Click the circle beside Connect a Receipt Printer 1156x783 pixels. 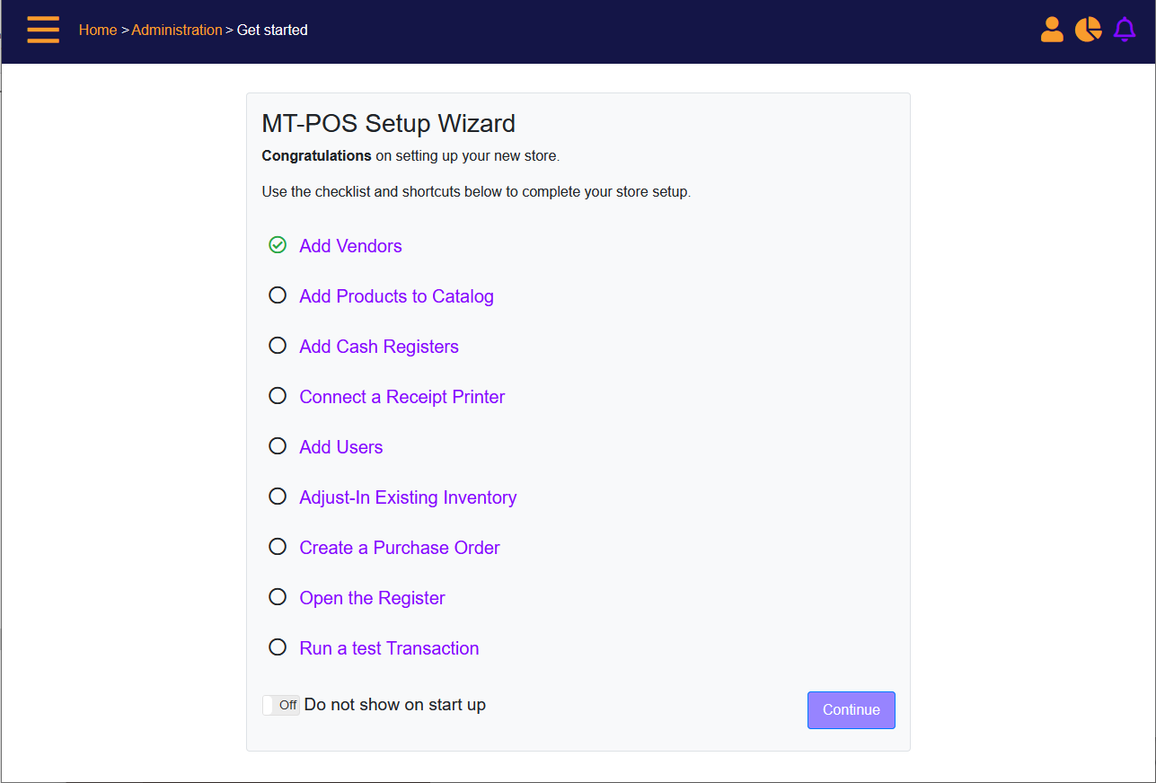click(x=278, y=396)
